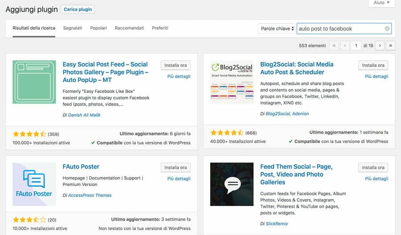Screen dimensions: 401x235
Task: Open Blog2Social plugin logo thumbnail
Action: click(232, 82)
